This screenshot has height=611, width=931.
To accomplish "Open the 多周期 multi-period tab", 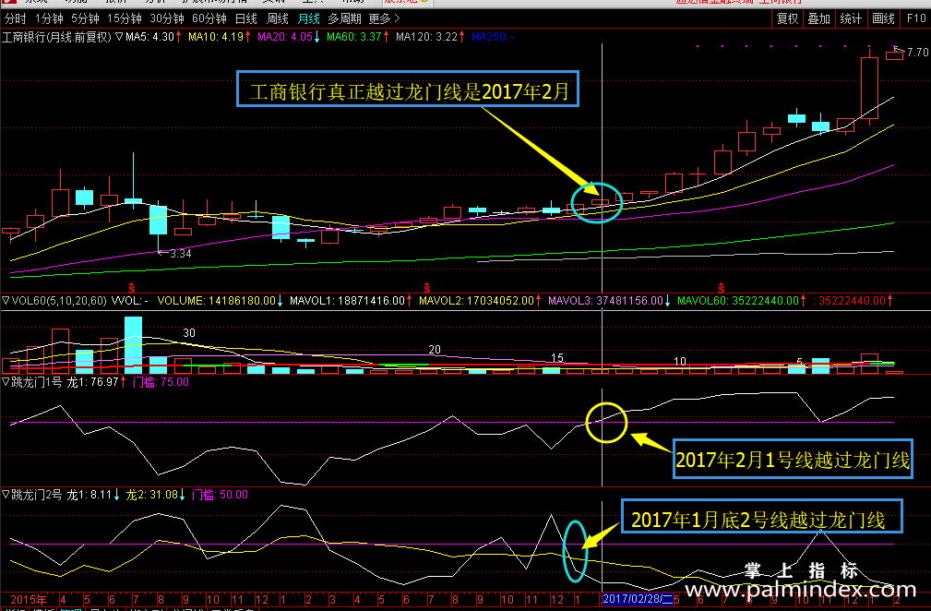I will click(x=344, y=19).
